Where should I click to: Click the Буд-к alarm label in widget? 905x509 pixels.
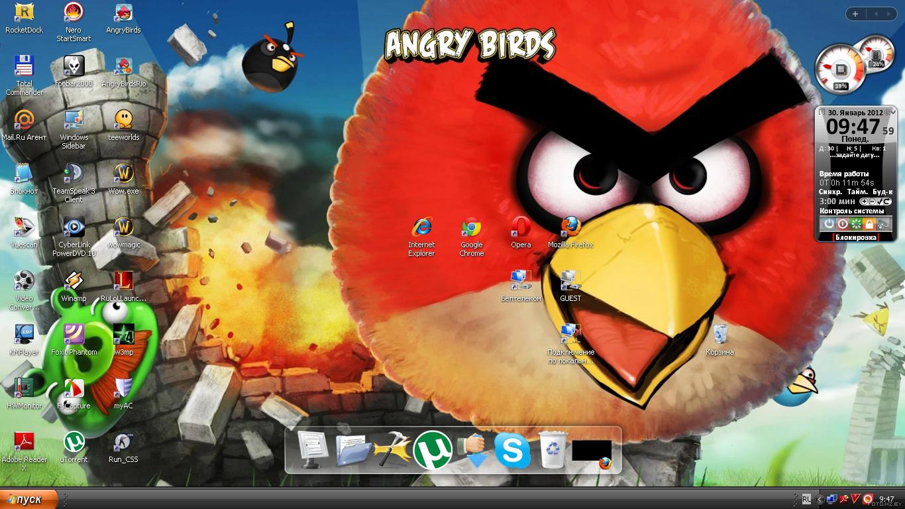pyautogui.click(x=882, y=191)
